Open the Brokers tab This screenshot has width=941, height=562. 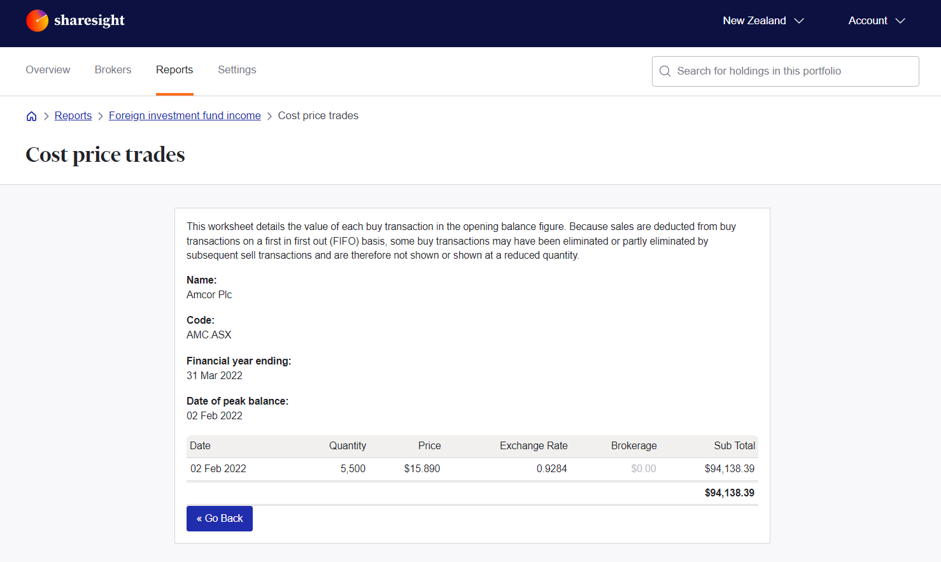click(113, 70)
